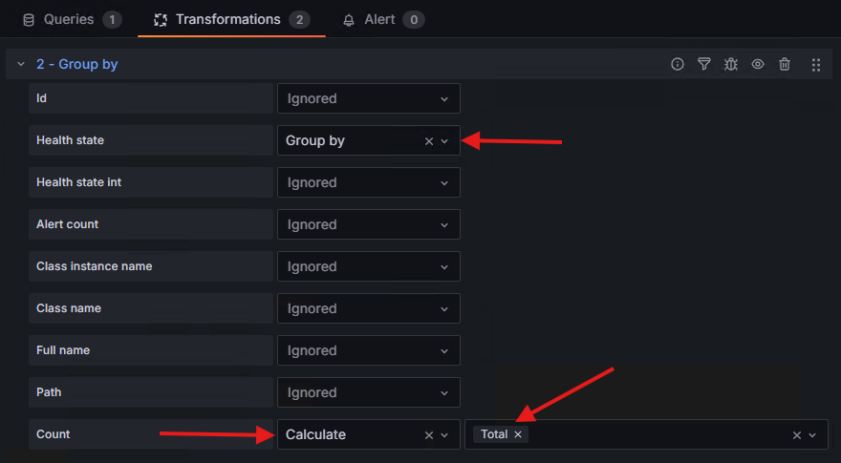
Task: Delete the Group by transformation
Action: pyautogui.click(x=785, y=65)
